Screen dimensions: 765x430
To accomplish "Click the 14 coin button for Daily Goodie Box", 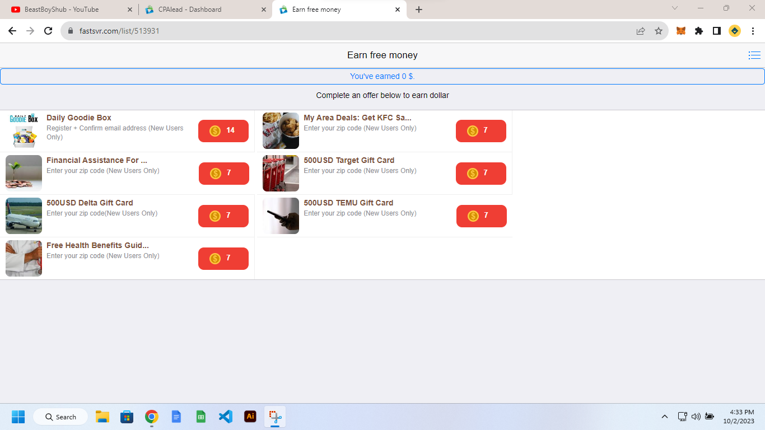I will pos(223,131).
